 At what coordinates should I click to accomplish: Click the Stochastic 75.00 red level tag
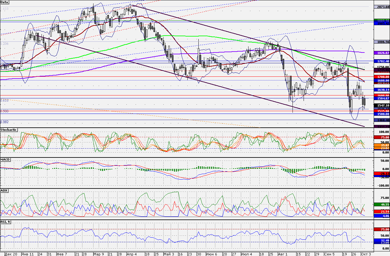381,137
